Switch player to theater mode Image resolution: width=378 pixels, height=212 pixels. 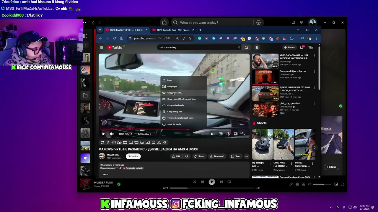236,134
